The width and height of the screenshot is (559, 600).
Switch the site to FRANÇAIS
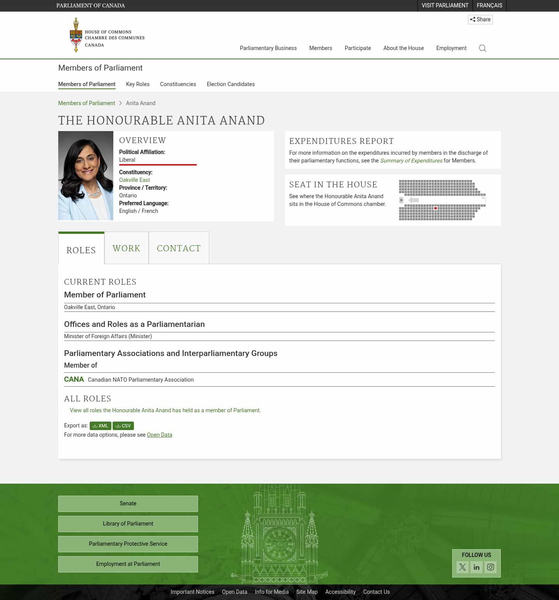point(489,5)
